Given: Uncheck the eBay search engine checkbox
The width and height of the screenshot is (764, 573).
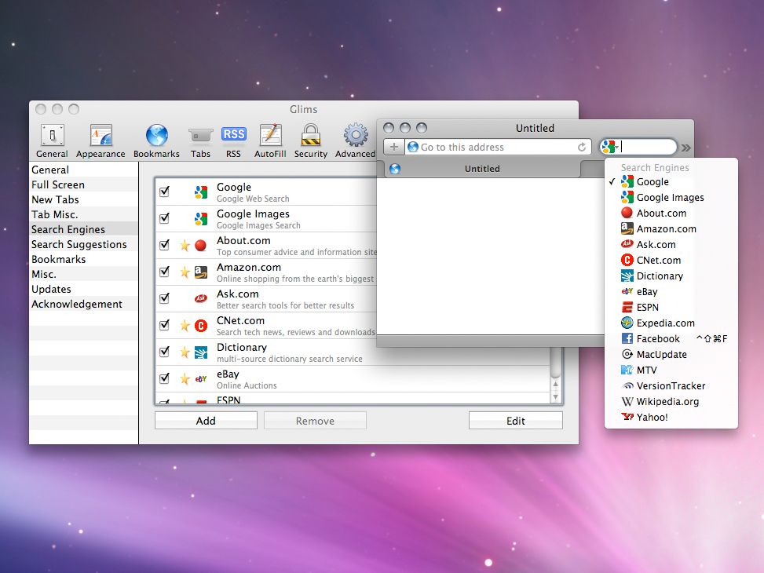Looking at the screenshot, I should coord(165,378).
